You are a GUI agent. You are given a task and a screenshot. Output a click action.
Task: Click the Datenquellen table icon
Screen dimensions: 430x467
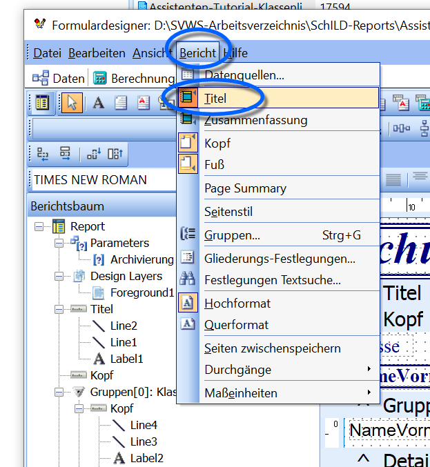tap(188, 74)
